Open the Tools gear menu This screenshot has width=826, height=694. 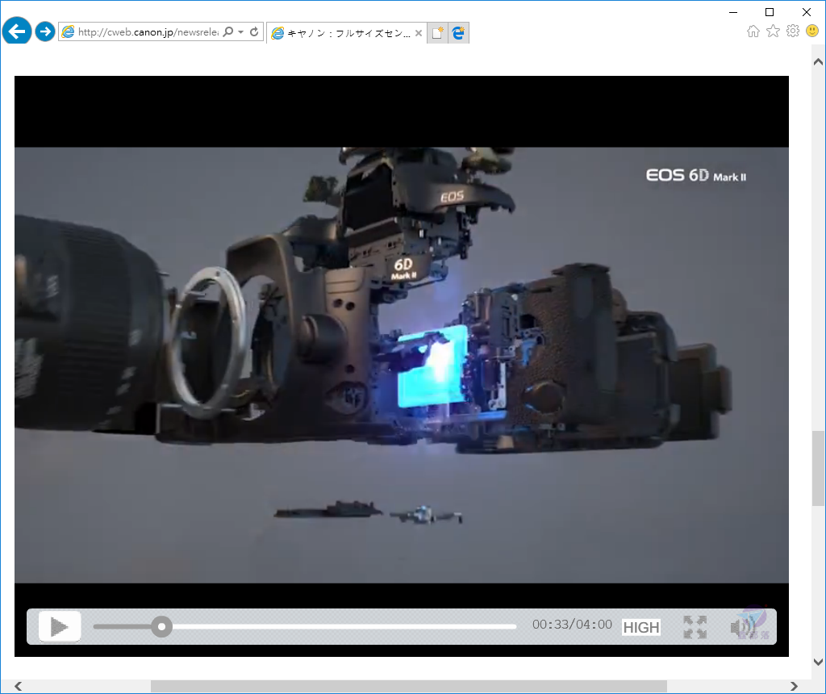(793, 31)
